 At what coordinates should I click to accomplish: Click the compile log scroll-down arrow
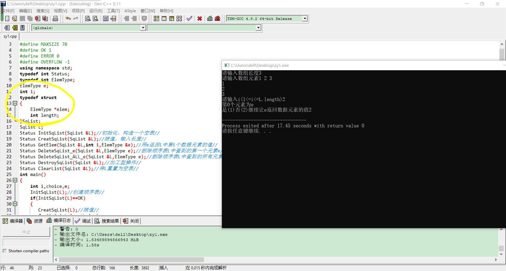click(x=501, y=254)
